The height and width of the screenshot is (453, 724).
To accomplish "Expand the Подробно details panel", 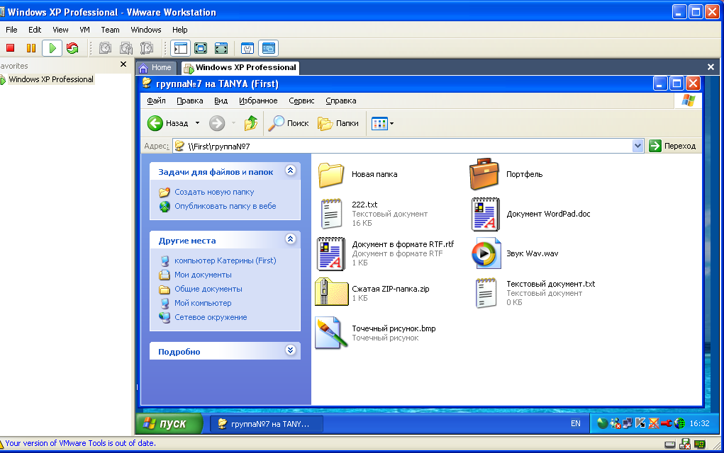I will tap(291, 350).
